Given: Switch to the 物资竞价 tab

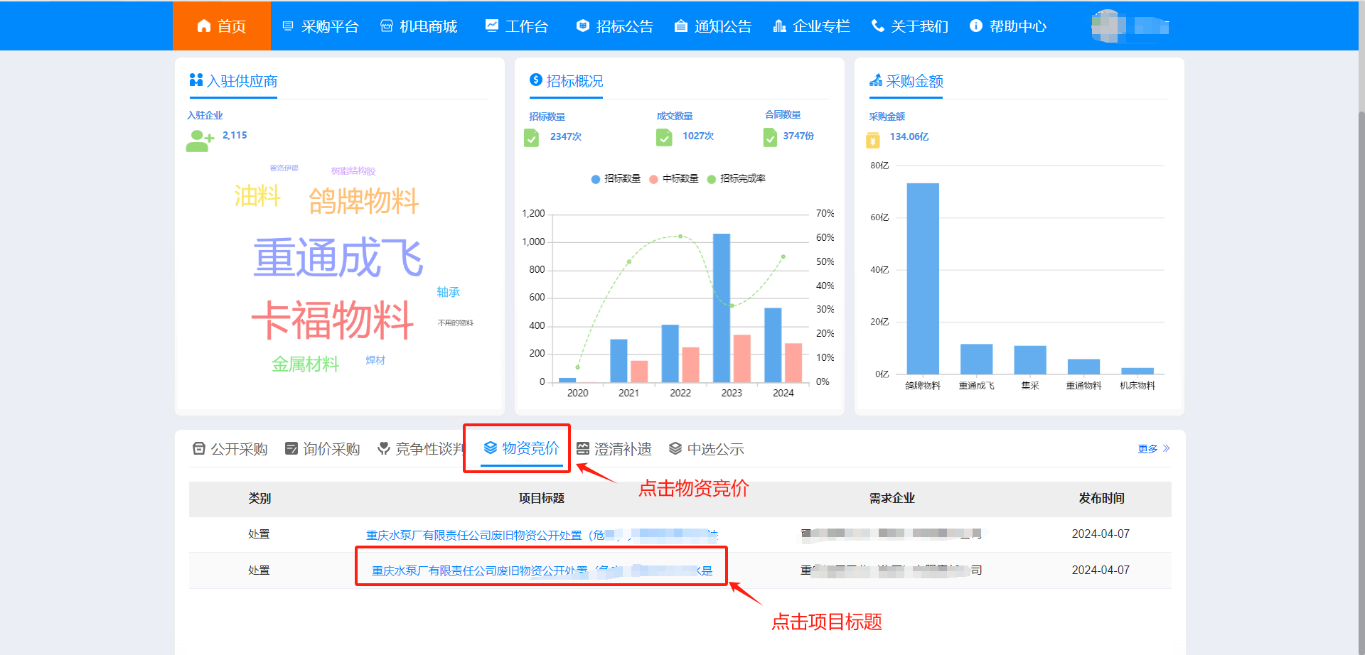Looking at the screenshot, I should (x=521, y=448).
